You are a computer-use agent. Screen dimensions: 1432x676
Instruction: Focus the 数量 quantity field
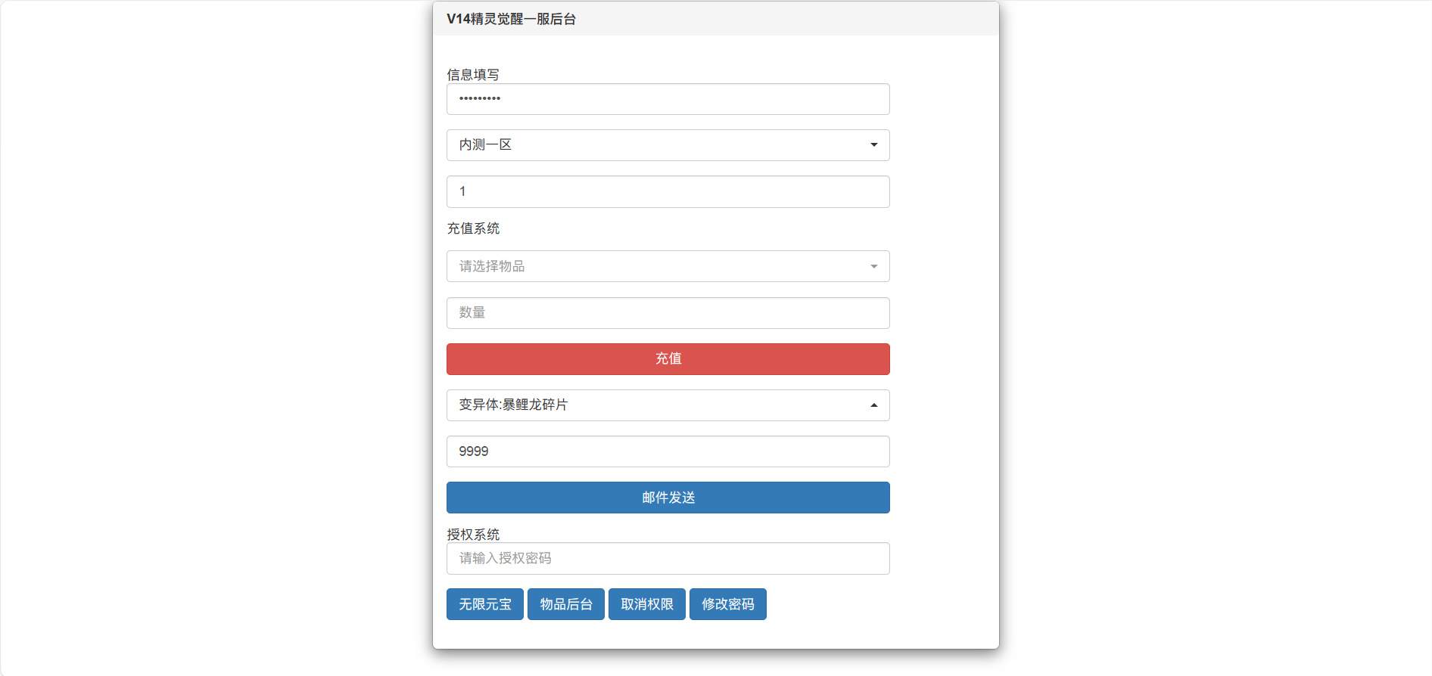tap(668, 313)
